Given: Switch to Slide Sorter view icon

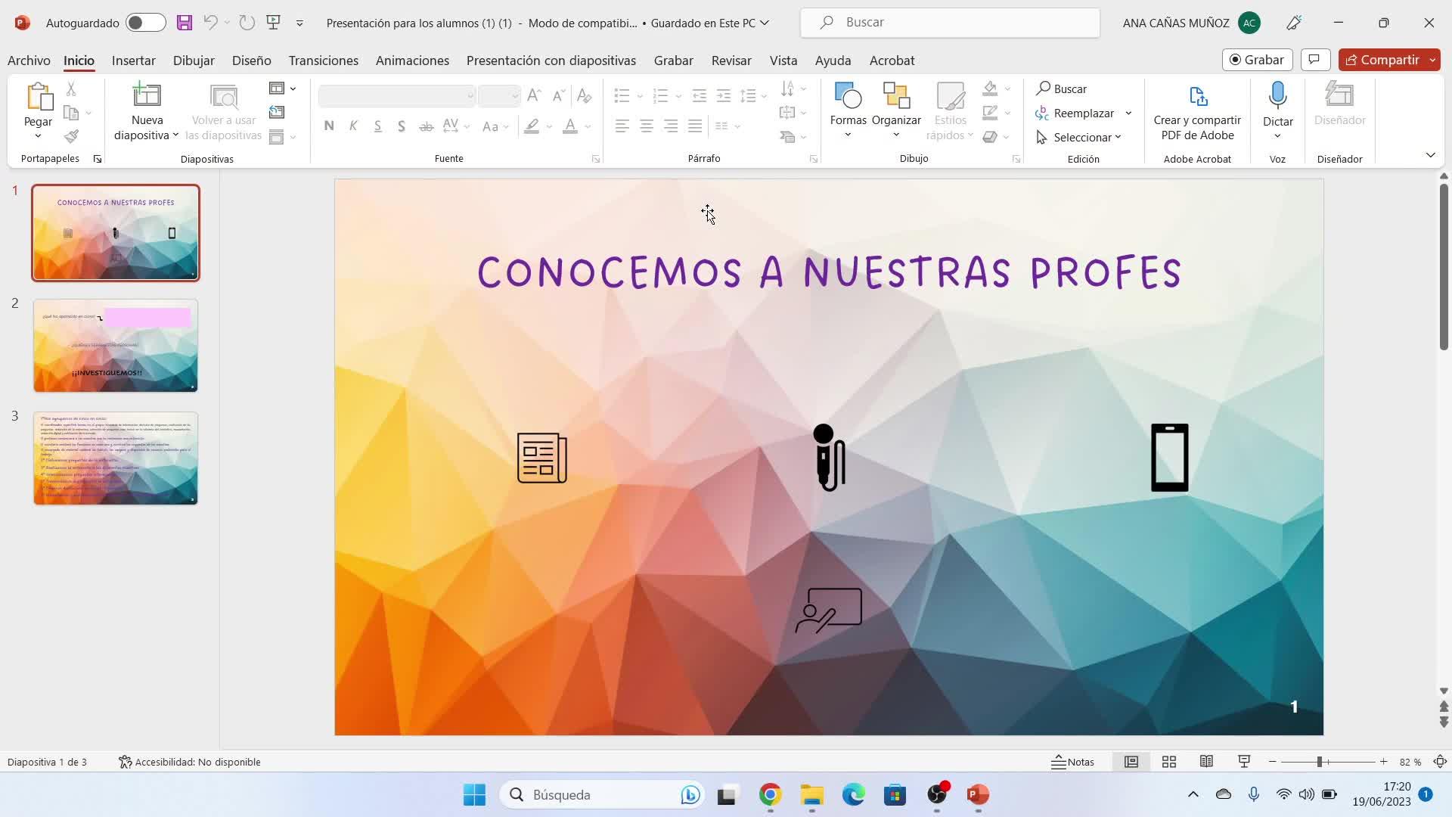Looking at the screenshot, I should point(1168,762).
